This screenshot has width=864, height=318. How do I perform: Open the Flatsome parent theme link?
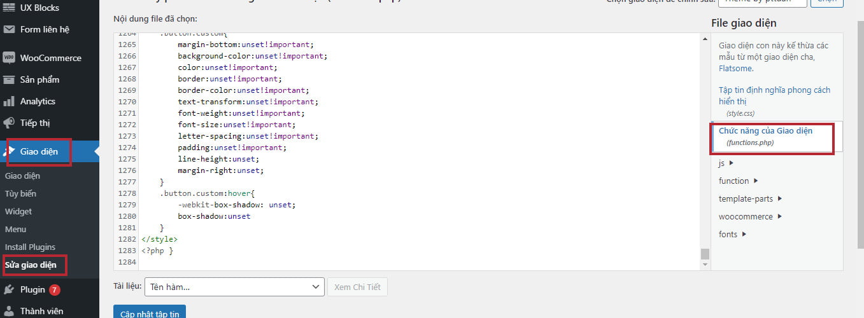pos(735,68)
